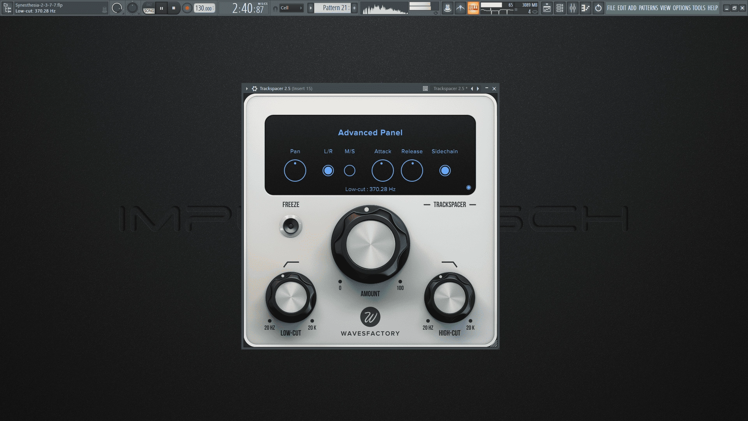748x421 pixels.
Task: Open the Trackspacer 2.5 * preset name
Action: point(450,88)
